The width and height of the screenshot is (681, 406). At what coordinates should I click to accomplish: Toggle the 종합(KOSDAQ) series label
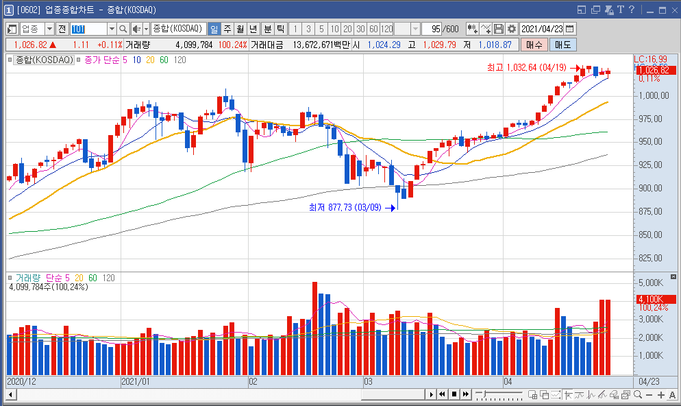44,60
